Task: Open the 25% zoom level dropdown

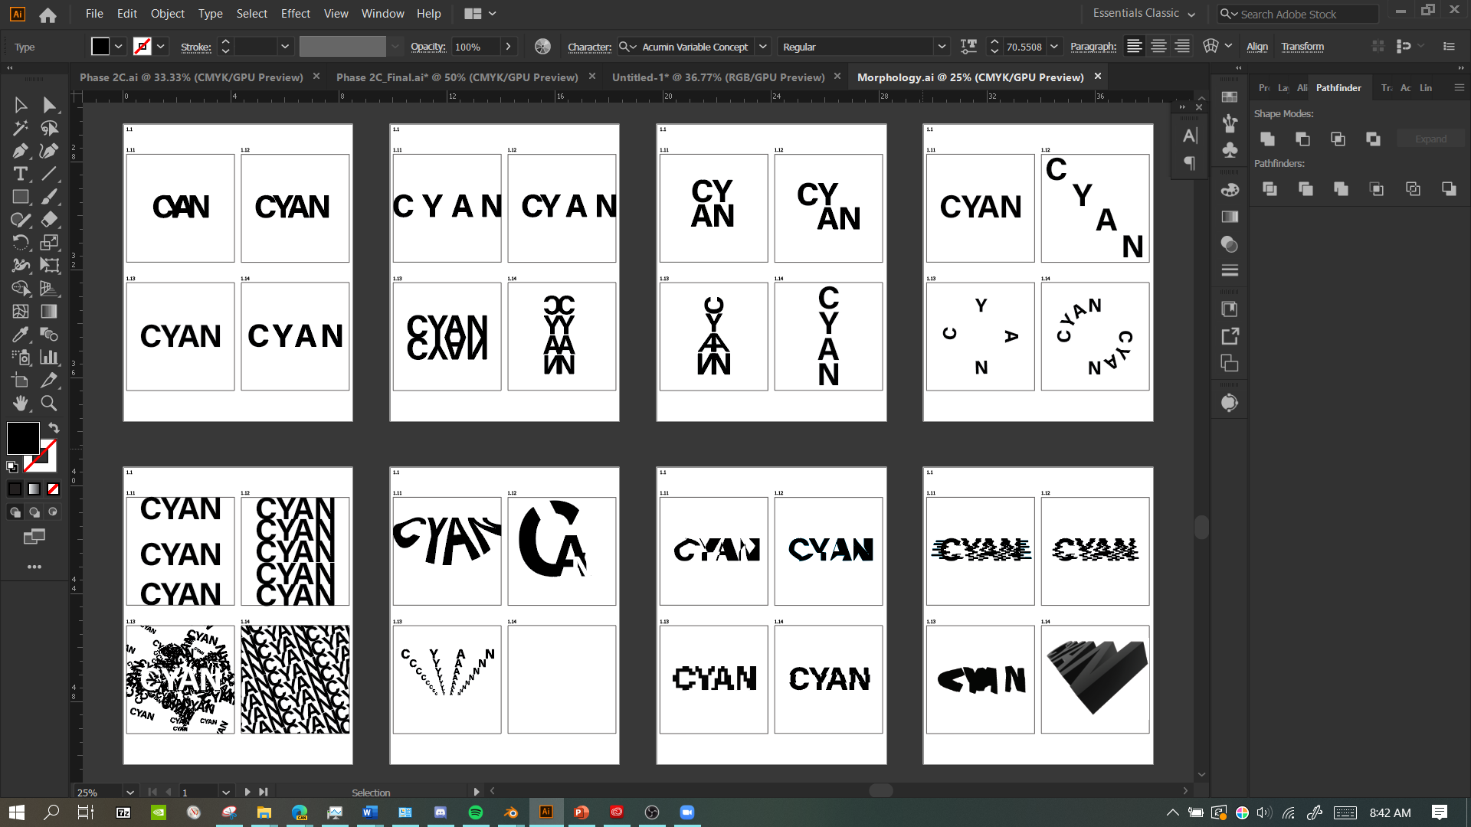Action: (x=130, y=793)
